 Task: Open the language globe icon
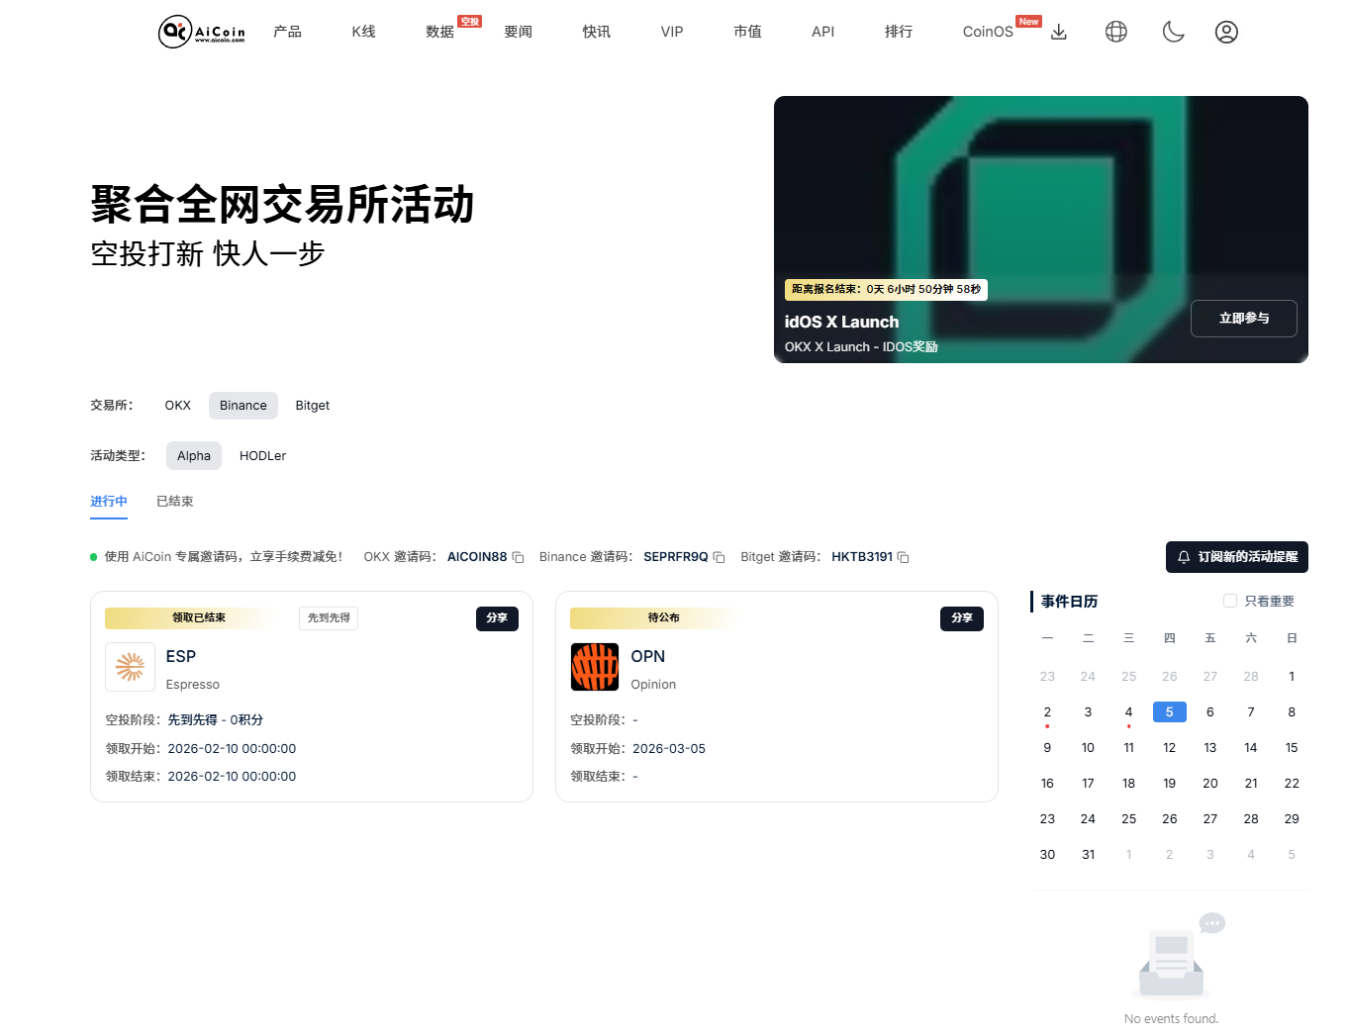(x=1115, y=32)
